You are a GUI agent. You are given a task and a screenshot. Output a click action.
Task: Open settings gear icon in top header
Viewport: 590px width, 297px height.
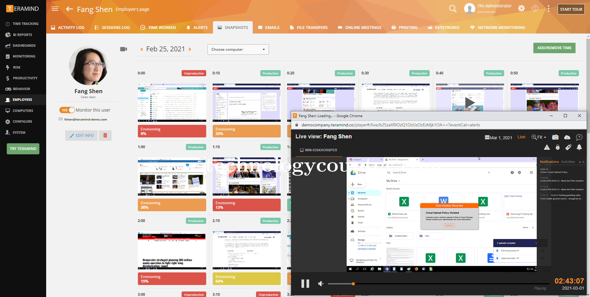[x=521, y=8]
